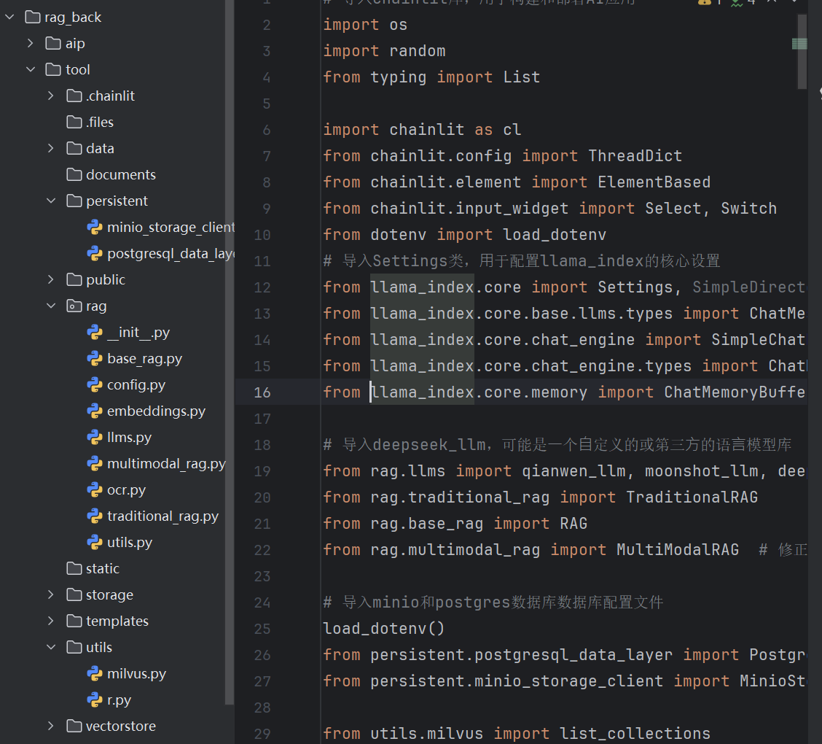Viewport: 822px width, 744px height.
Task: Collapse the utils folder
Action: pos(50,647)
